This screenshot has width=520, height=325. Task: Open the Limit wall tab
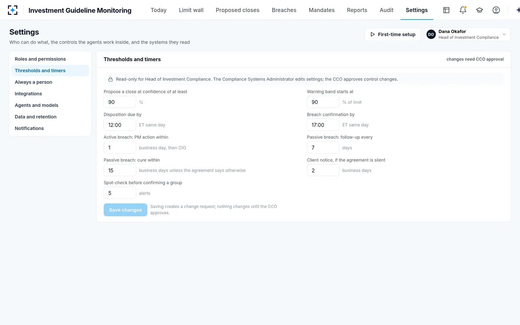pyautogui.click(x=191, y=10)
